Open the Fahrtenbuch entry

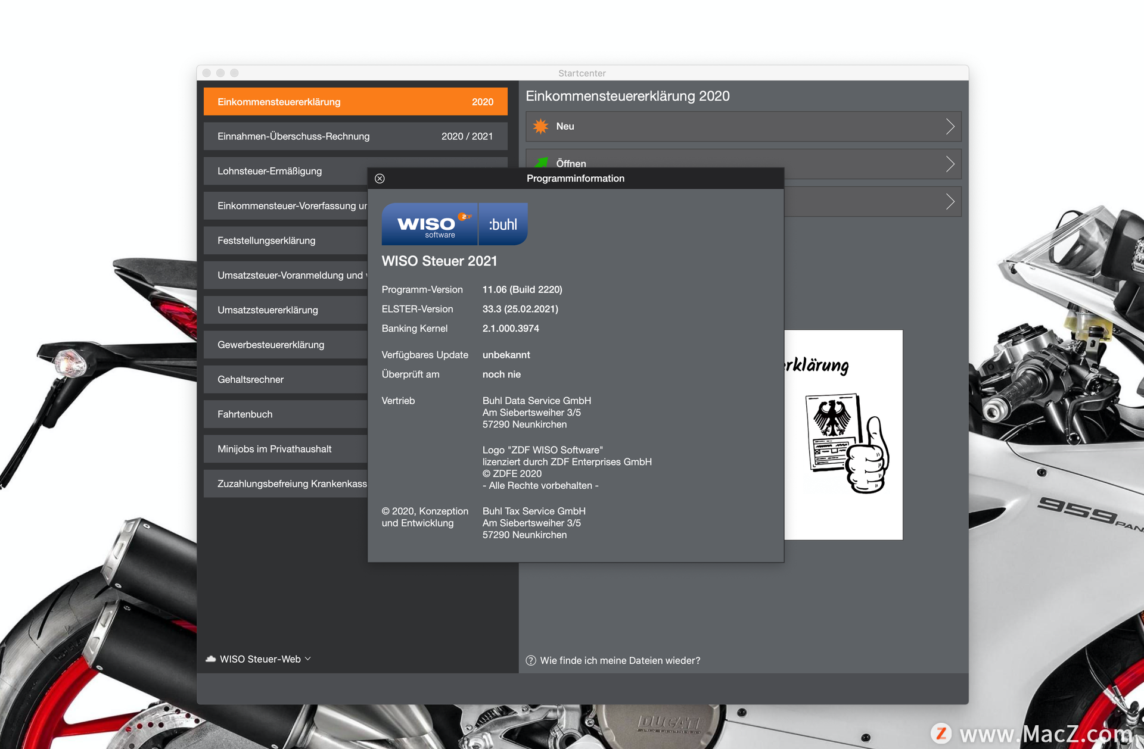click(285, 414)
